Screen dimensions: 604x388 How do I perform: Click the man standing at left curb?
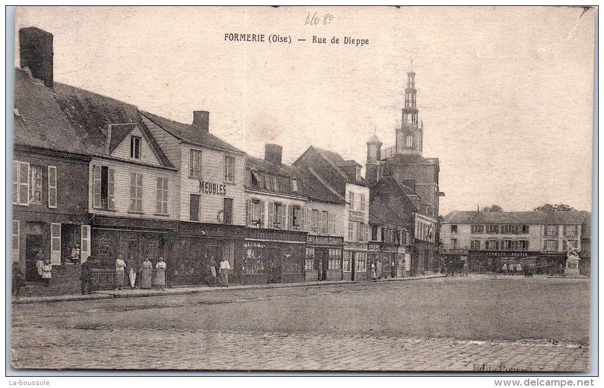[x=86, y=276]
